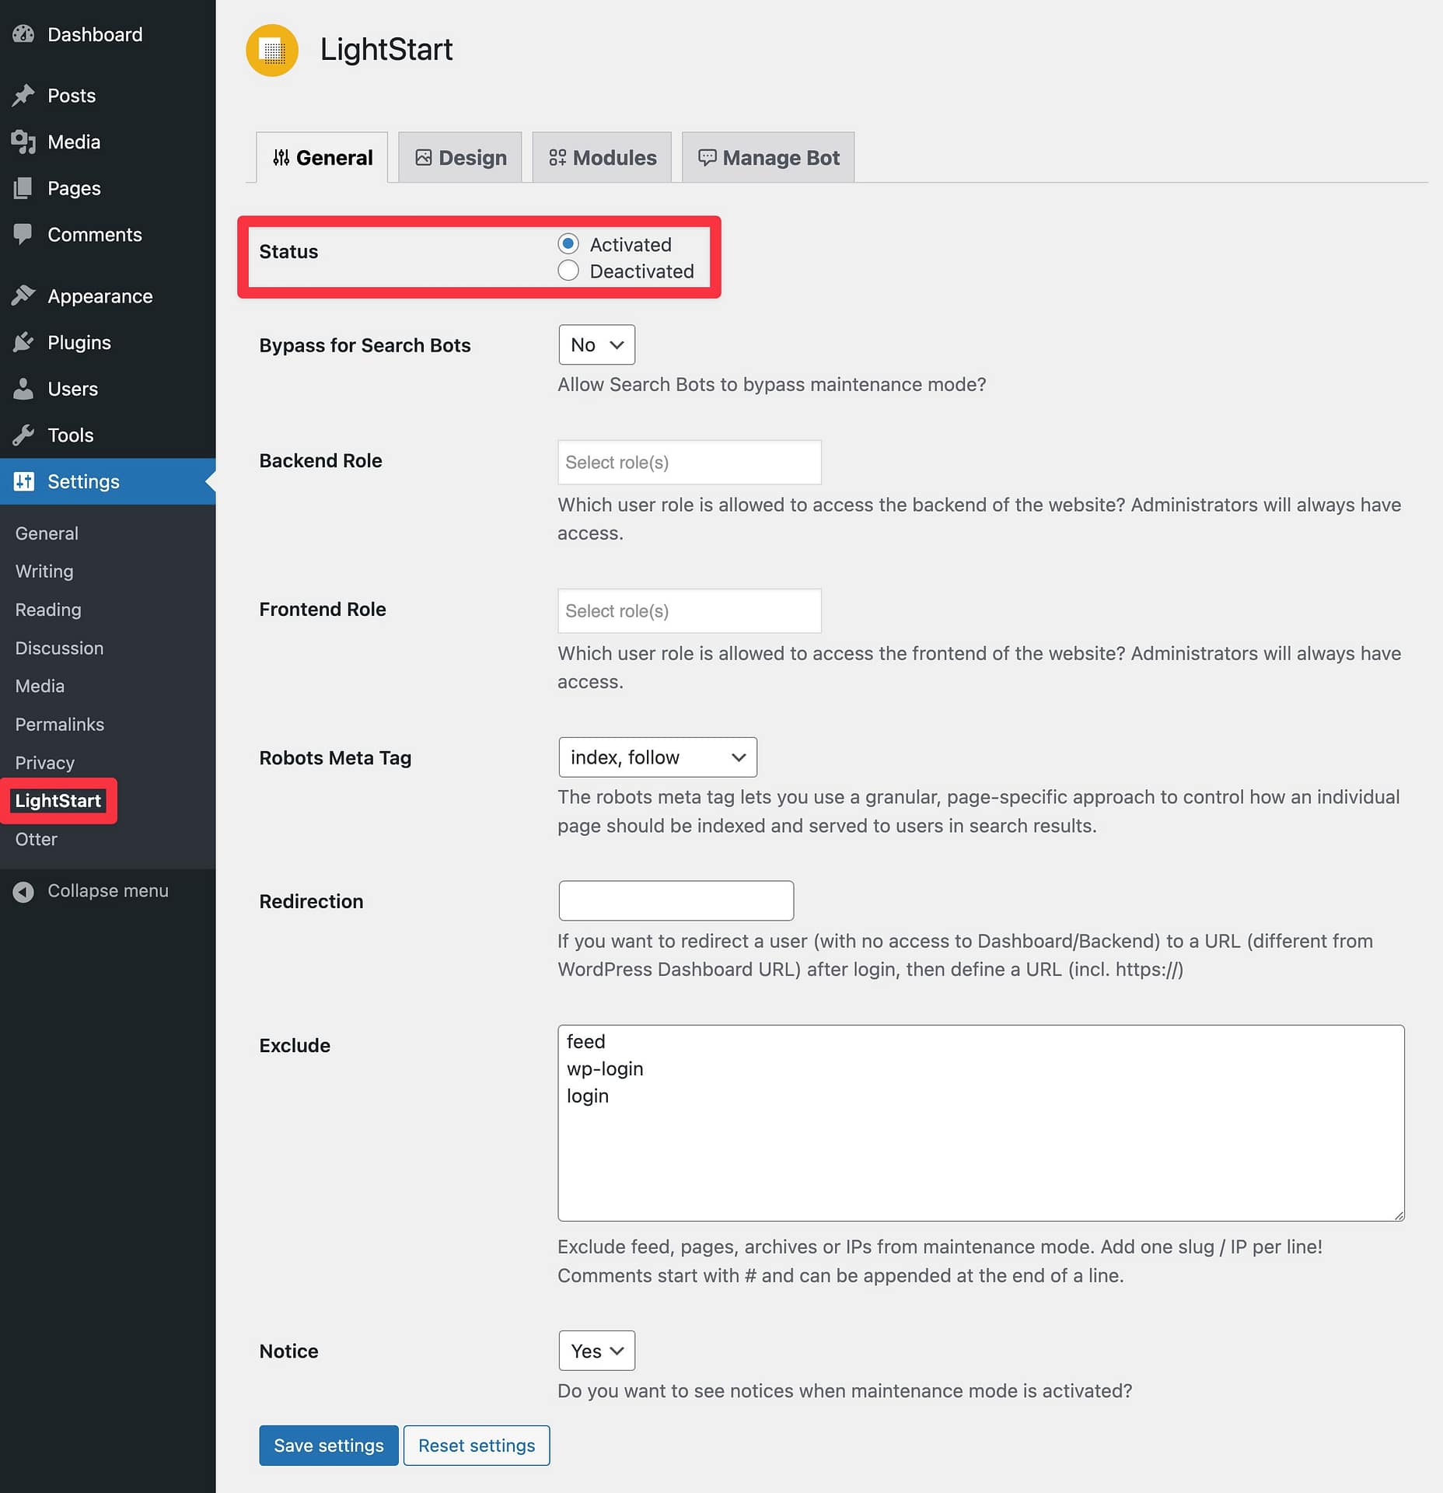Click the Redirection URL input field
This screenshot has width=1443, height=1493.
tap(675, 900)
